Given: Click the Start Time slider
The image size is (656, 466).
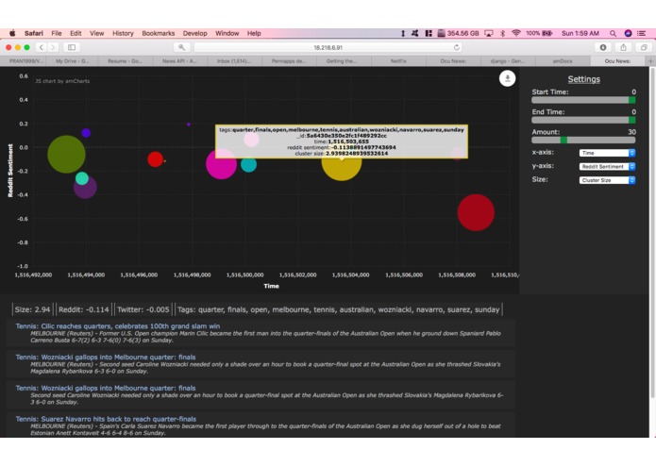Looking at the screenshot, I should (583, 100).
